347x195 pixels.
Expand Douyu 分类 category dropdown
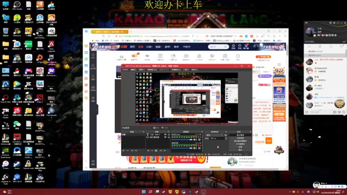(149, 47)
